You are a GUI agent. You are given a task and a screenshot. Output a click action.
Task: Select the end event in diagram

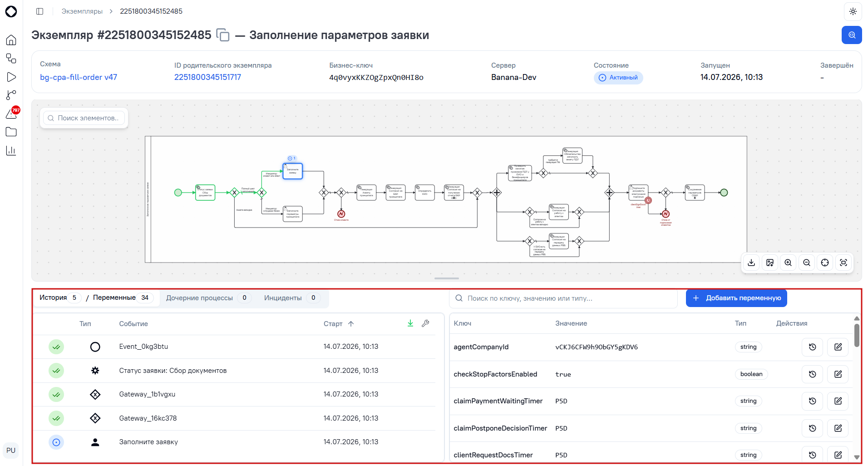[724, 193]
